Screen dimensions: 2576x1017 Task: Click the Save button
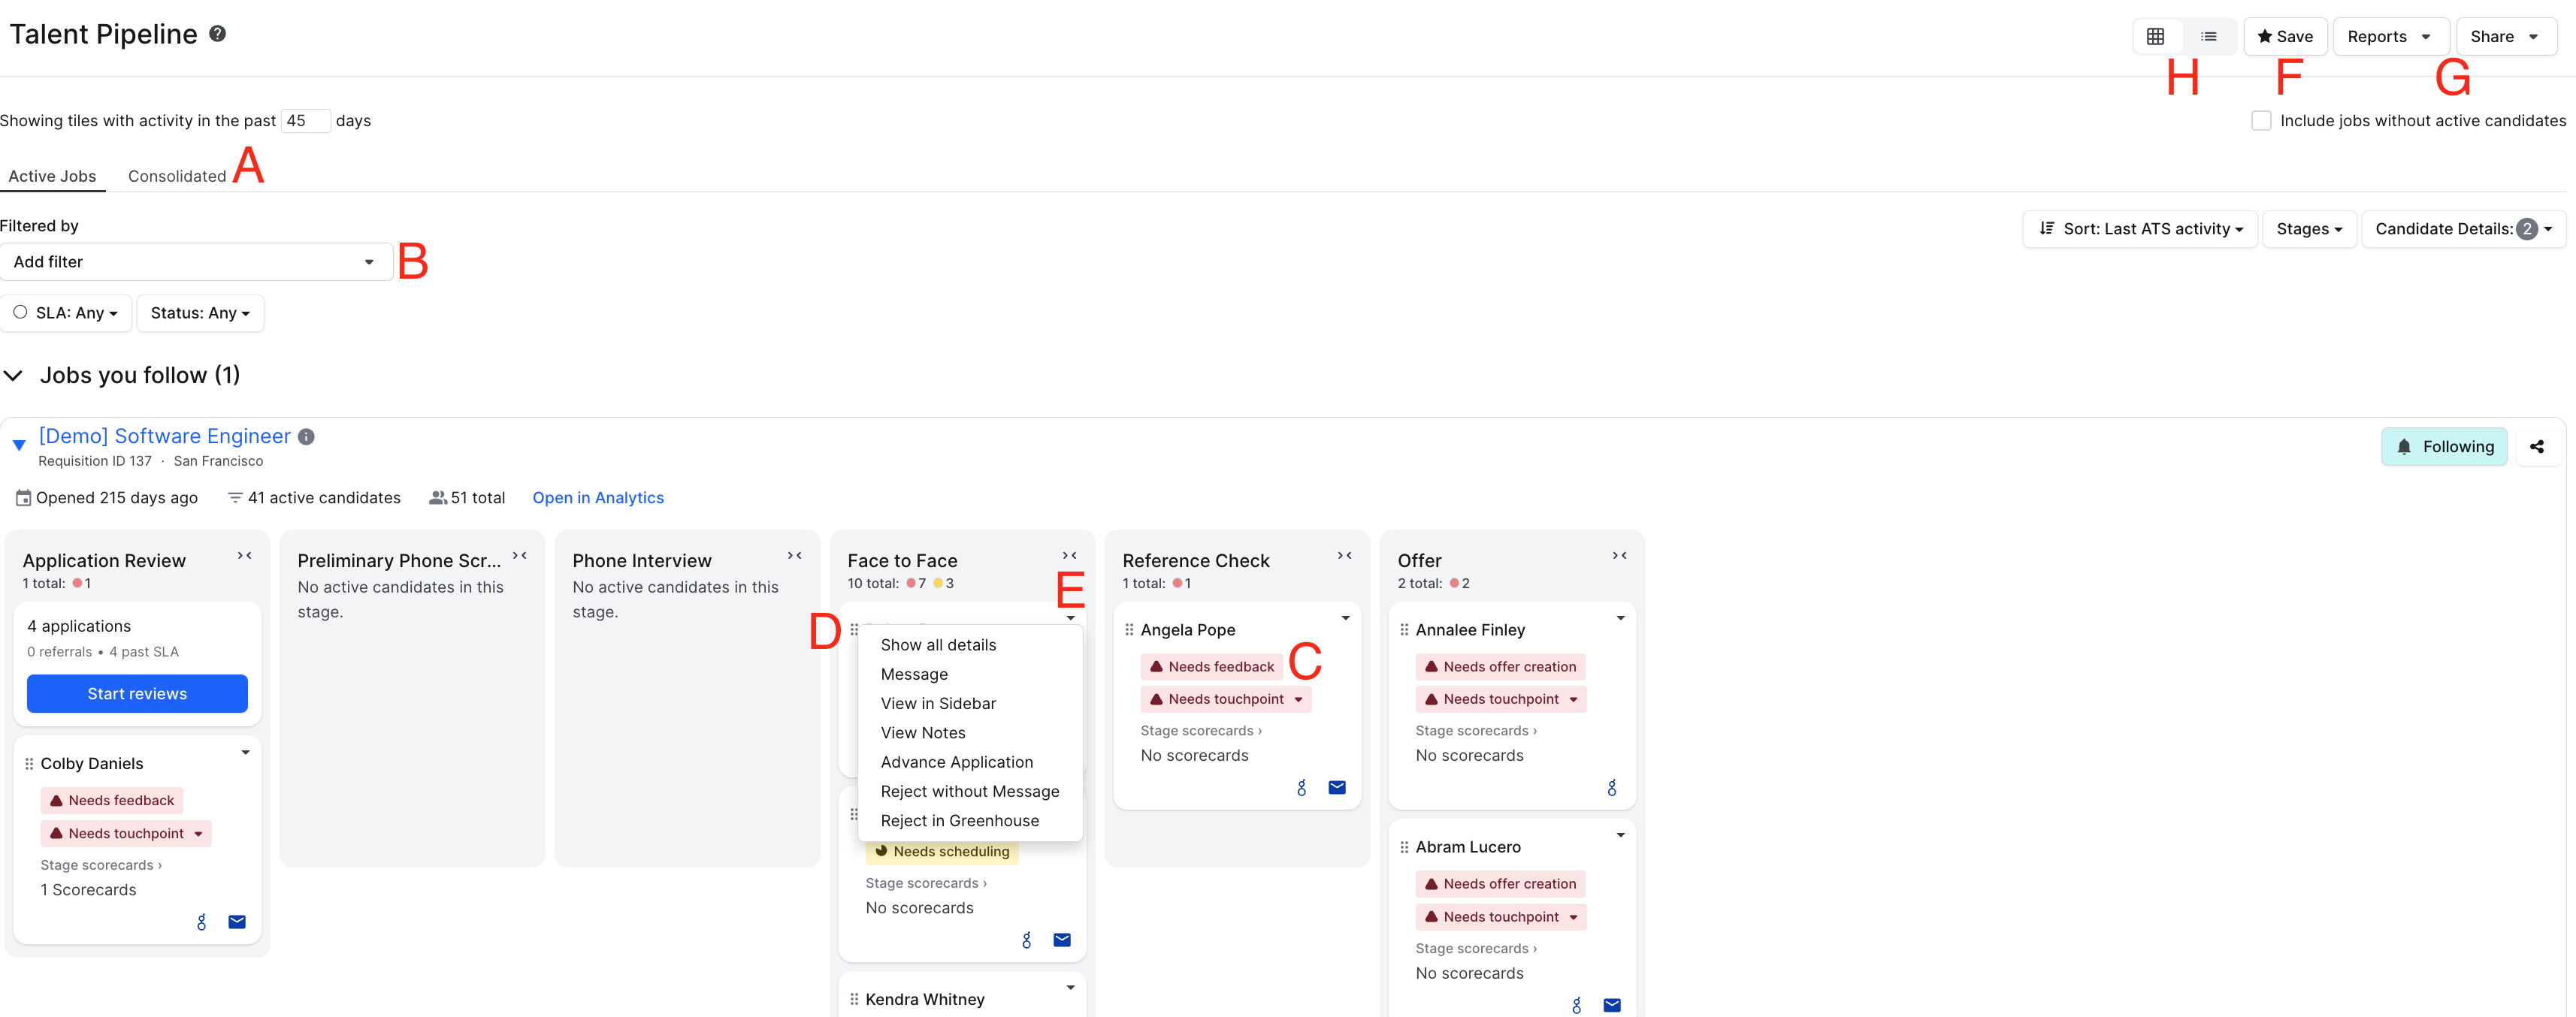[2285, 37]
